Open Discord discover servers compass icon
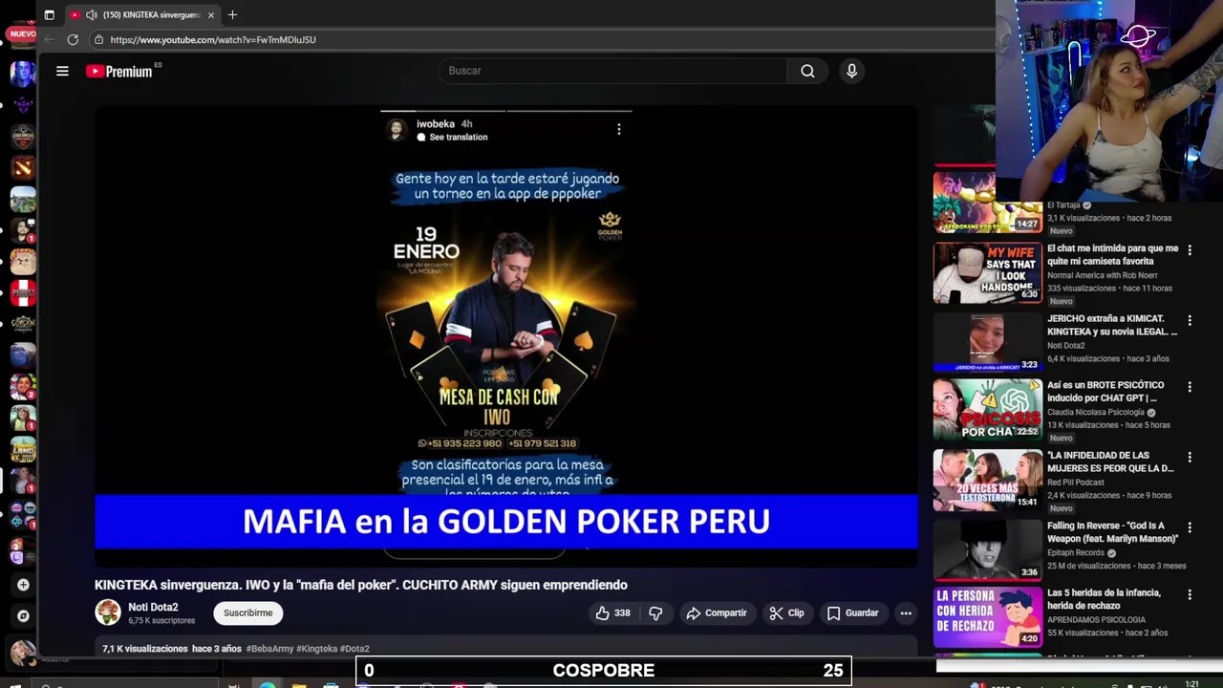Viewport: 1223px width, 688px height. pyautogui.click(x=23, y=616)
